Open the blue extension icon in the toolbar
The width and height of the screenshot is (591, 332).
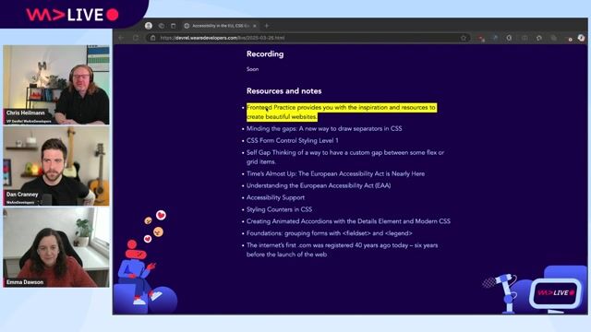pyautogui.click(x=495, y=38)
